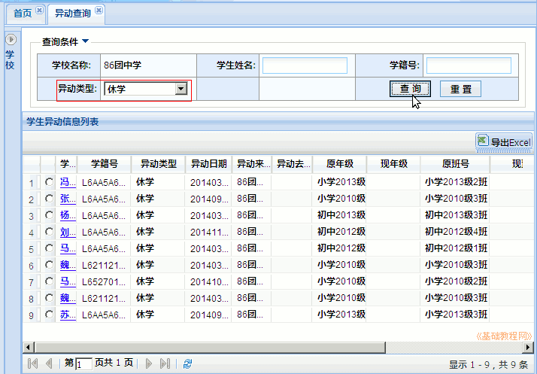Click cell 初中2012级4班
537x374 pixels.
(x=456, y=232)
